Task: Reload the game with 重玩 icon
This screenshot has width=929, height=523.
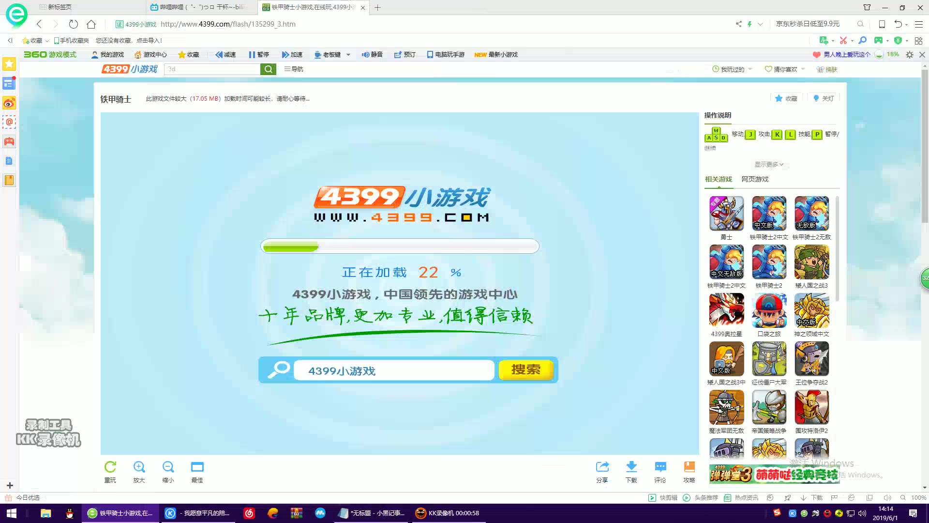Action: (110, 467)
